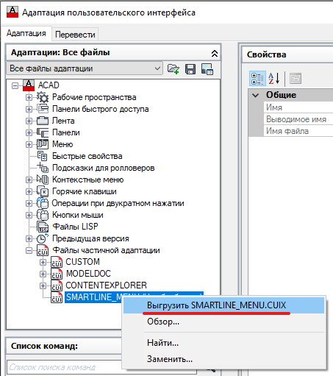Click the load partial customization file icon
This screenshot has width=333, height=376.
tap(173, 69)
